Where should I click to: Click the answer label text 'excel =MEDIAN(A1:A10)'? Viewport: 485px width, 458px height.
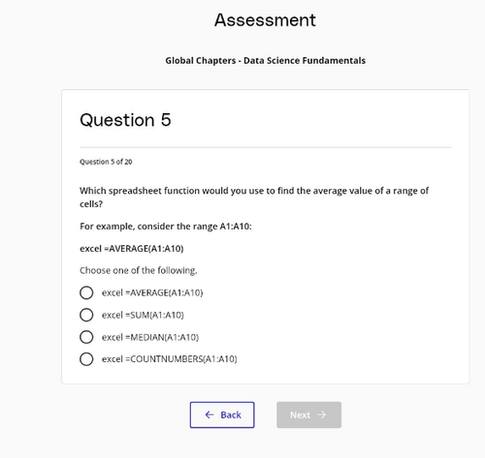(150, 337)
